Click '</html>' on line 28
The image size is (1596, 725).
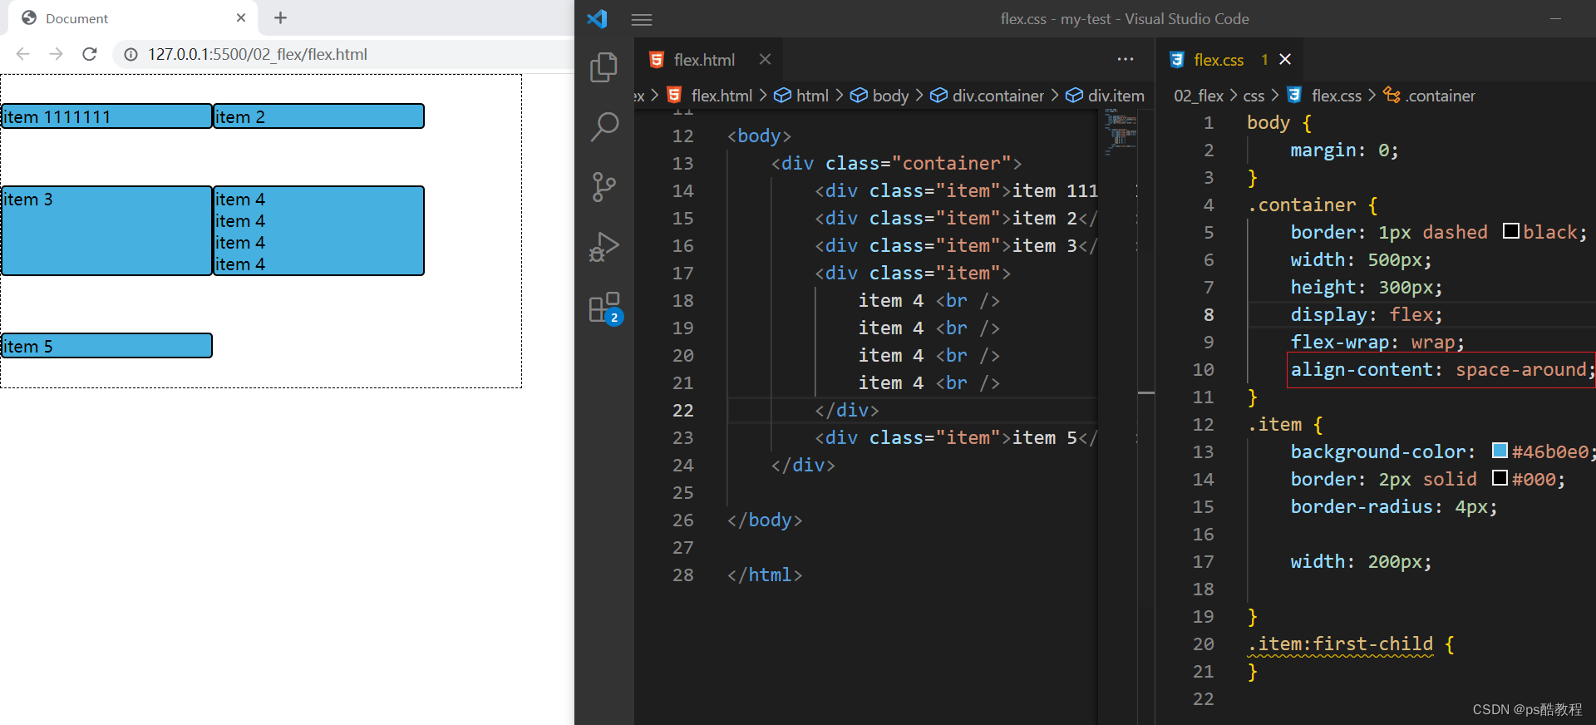tap(765, 575)
